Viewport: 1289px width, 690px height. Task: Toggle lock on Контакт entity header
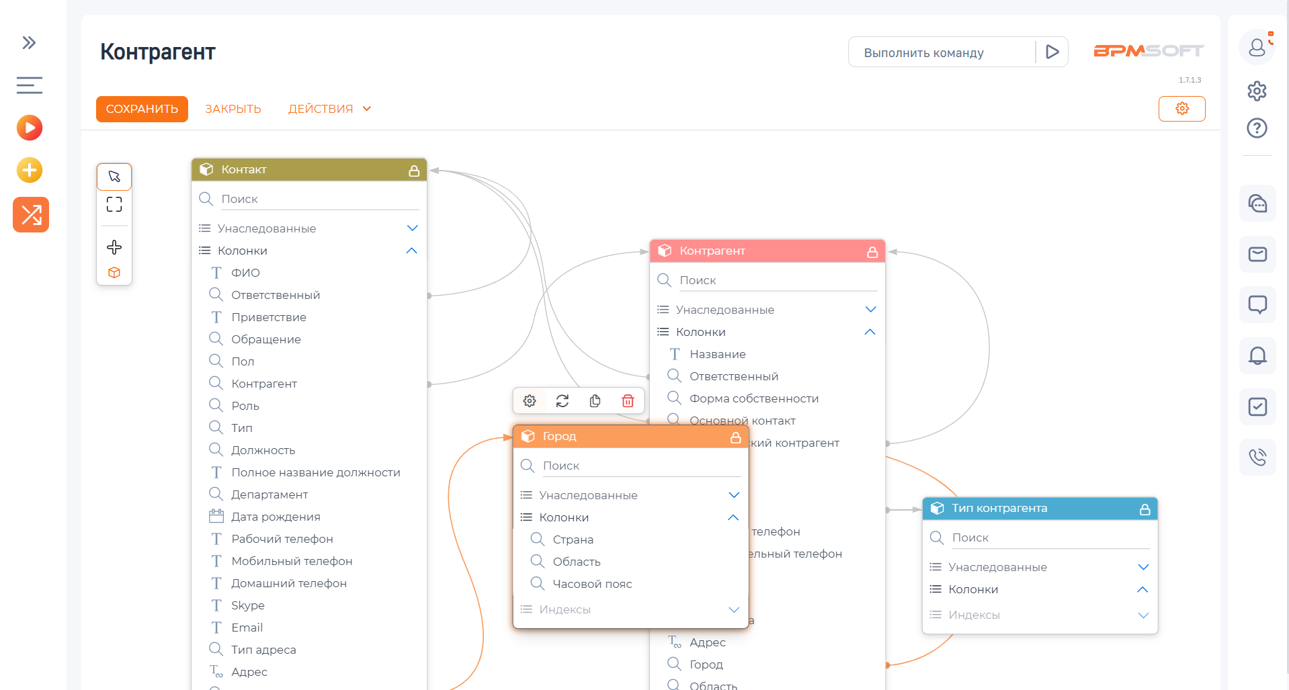pyautogui.click(x=414, y=171)
